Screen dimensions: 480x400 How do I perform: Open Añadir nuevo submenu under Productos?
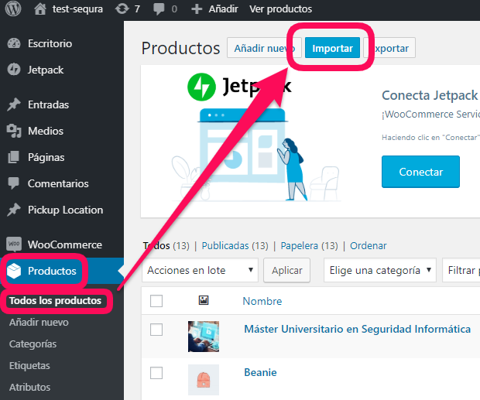coord(39,322)
